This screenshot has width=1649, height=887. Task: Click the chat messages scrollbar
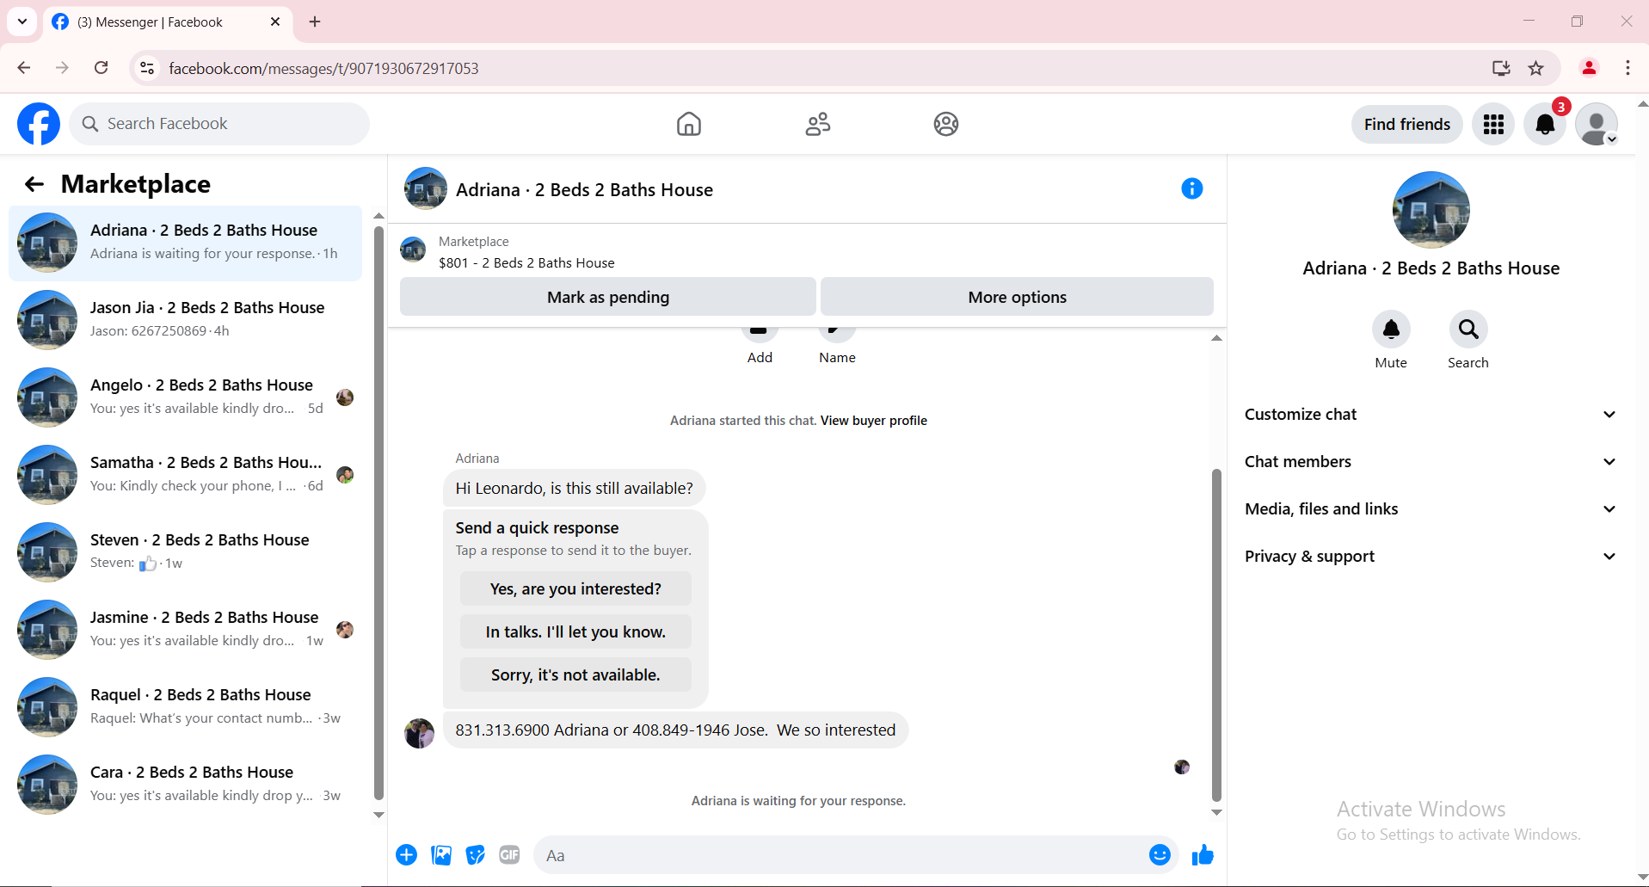1216,635
